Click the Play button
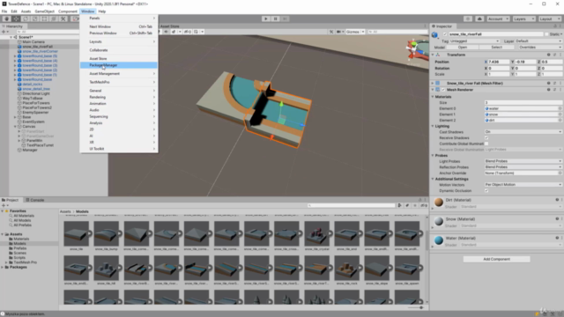 tap(266, 18)
